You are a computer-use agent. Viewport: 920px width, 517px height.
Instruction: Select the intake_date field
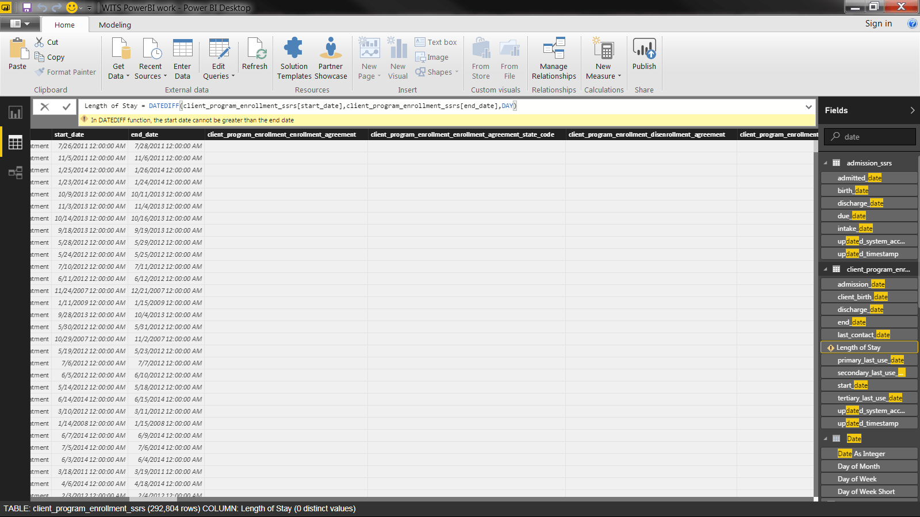(x=869, y=229)
